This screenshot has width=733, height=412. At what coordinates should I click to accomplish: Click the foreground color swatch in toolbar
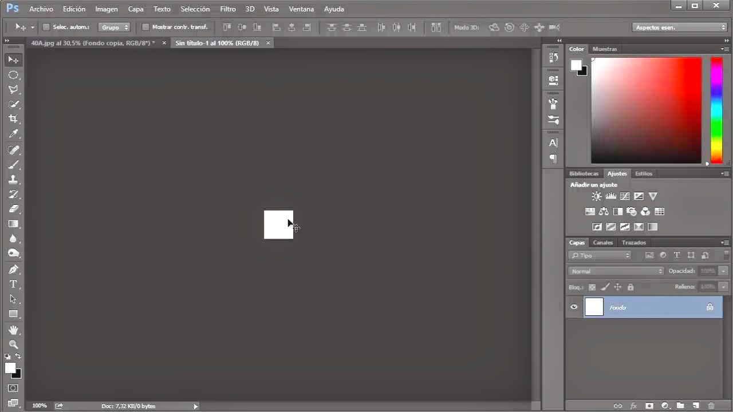coord(10,368)
